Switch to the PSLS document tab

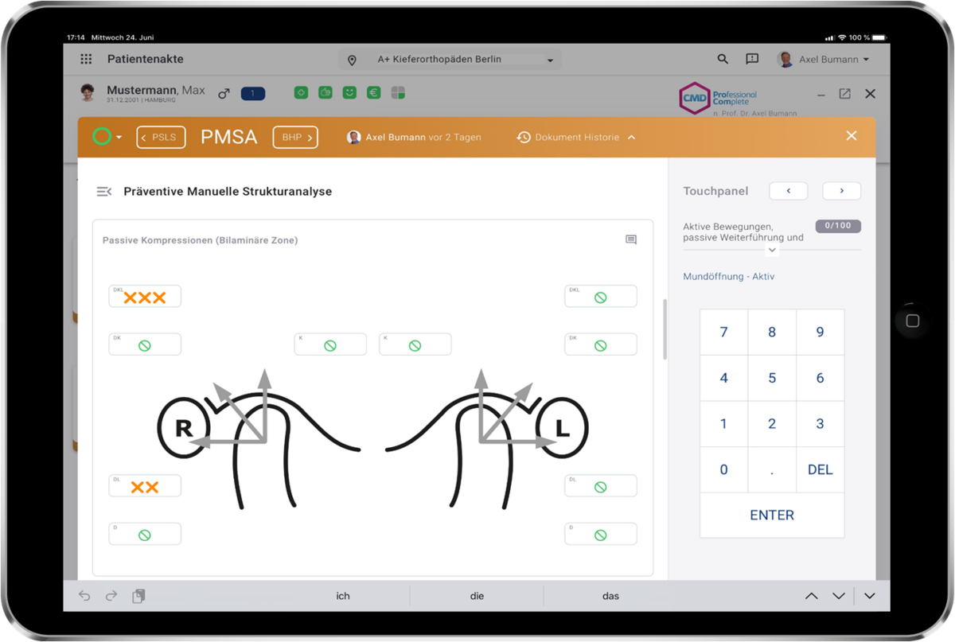pos(161,137)
